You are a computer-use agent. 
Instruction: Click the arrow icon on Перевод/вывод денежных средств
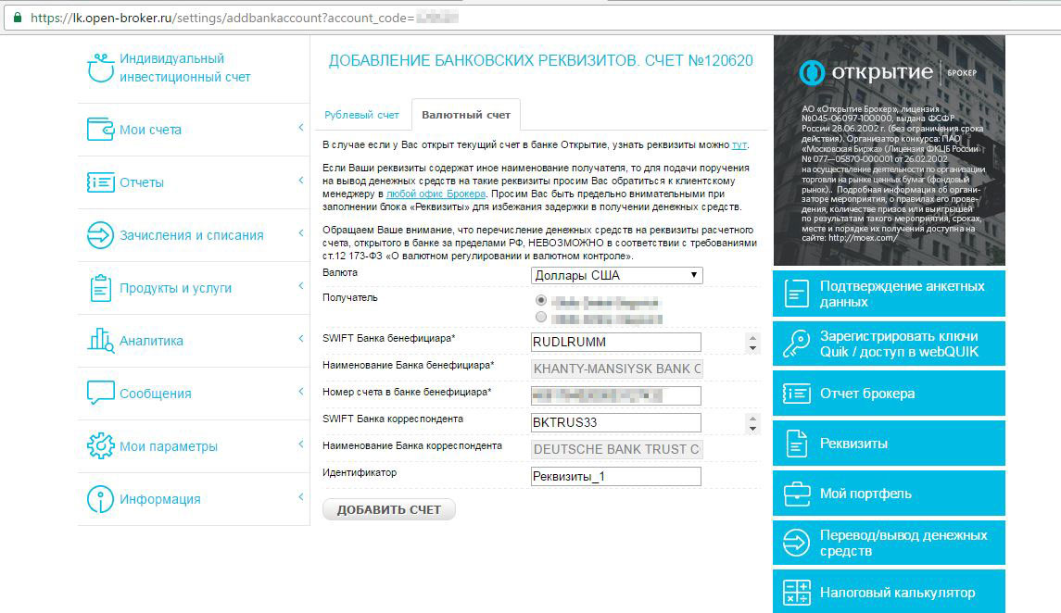pos(796,543)
